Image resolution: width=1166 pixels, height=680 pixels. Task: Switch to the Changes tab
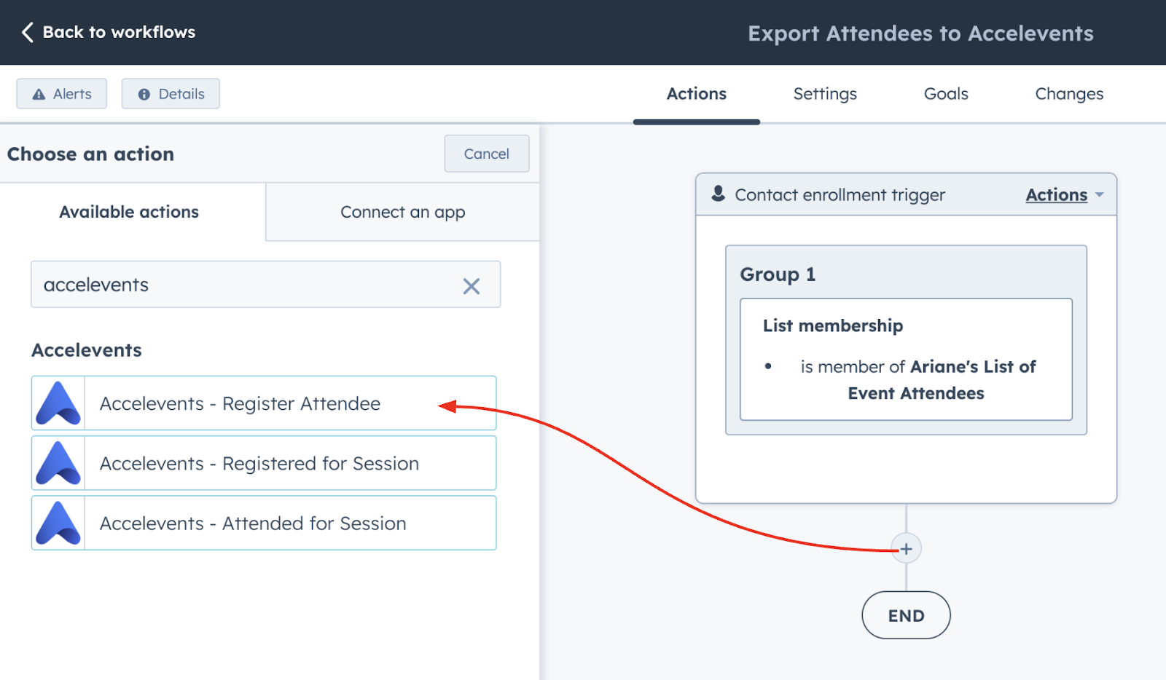pyautogui.click(x=1069, y=94)
